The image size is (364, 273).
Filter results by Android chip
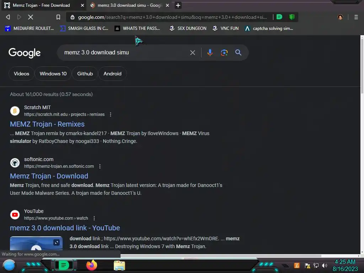coord(112,74)
